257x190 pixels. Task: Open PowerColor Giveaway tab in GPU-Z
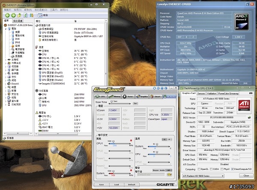[228, 94]
